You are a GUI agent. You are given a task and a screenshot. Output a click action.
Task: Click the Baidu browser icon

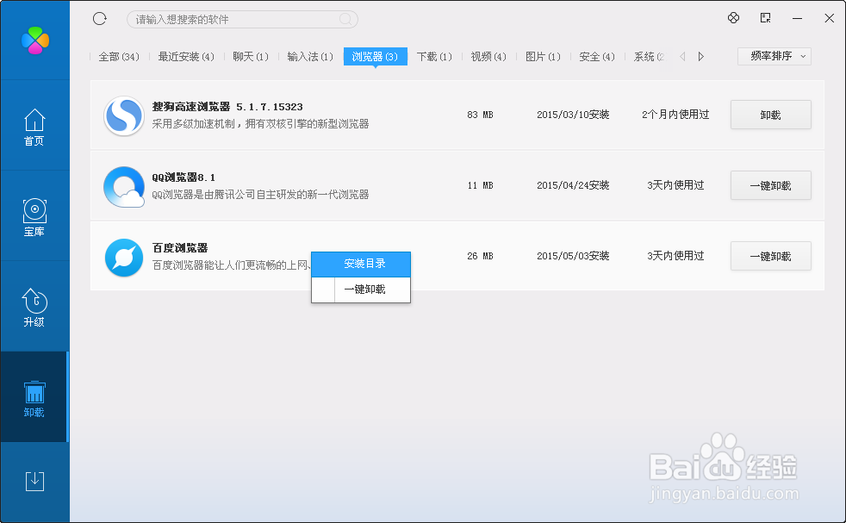(x=124, y=258)
